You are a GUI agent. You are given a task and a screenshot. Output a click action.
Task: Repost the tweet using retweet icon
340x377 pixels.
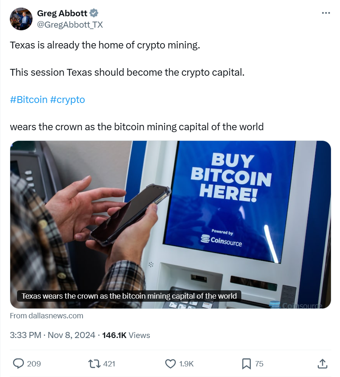(x=95, y=363)
